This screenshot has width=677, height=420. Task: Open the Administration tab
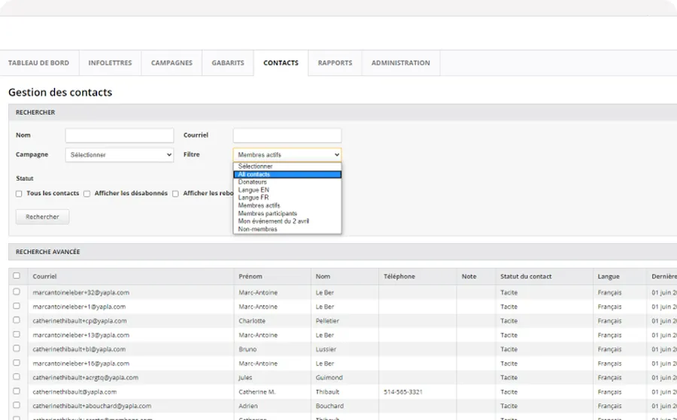pyautogui.click(x=400, y=63)
